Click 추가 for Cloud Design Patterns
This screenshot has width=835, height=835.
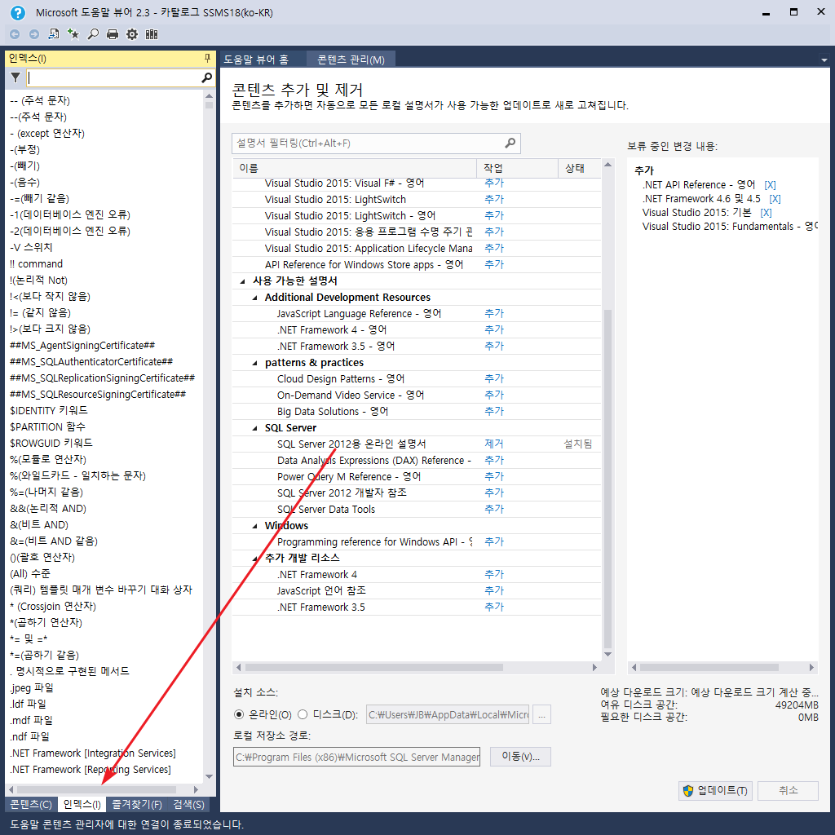coord(493,378)
